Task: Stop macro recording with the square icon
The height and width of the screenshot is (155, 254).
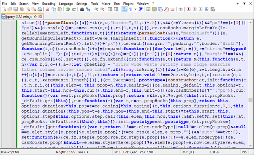Action: pyautogui.click(x=194, y=9)
